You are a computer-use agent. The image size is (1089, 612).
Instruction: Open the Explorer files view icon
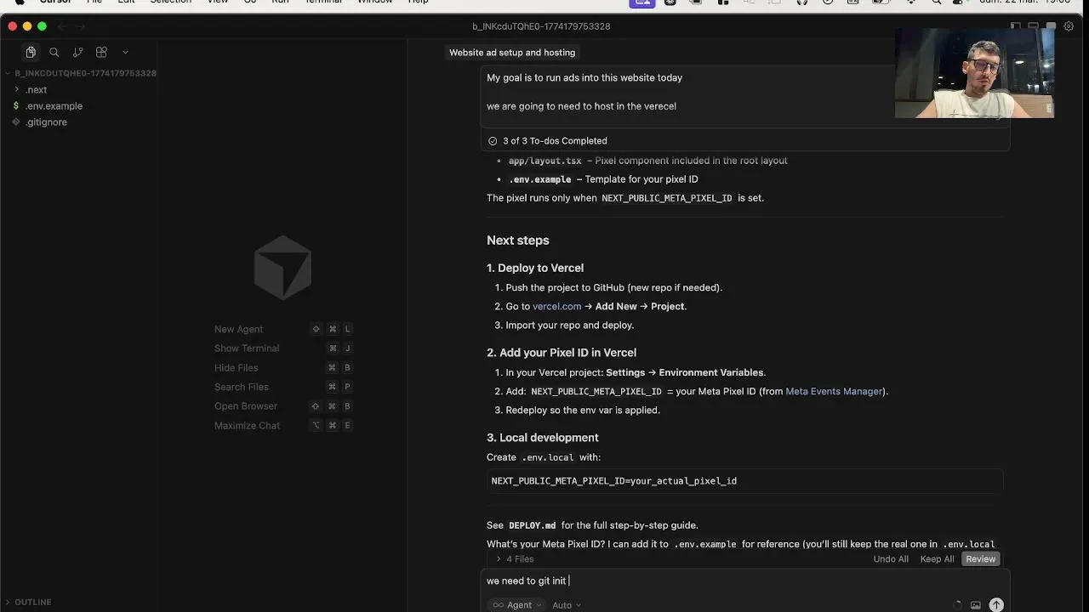31,53
